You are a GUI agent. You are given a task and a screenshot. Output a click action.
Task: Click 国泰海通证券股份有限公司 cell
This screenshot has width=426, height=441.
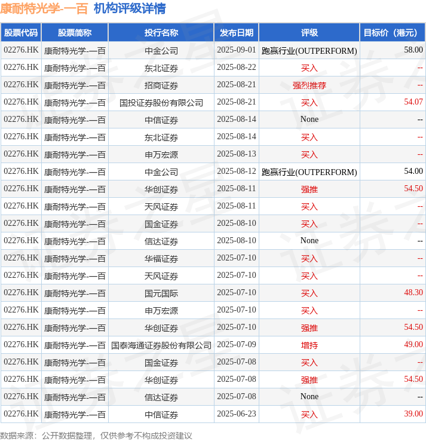tap(161, 345)
